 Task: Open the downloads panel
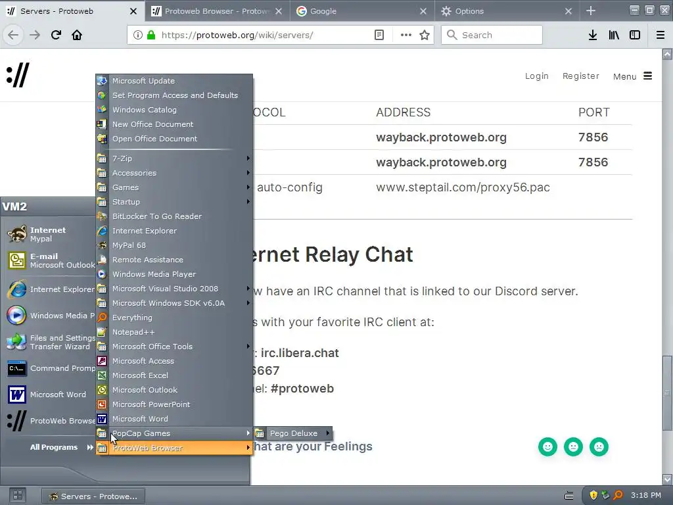[593, 35]
